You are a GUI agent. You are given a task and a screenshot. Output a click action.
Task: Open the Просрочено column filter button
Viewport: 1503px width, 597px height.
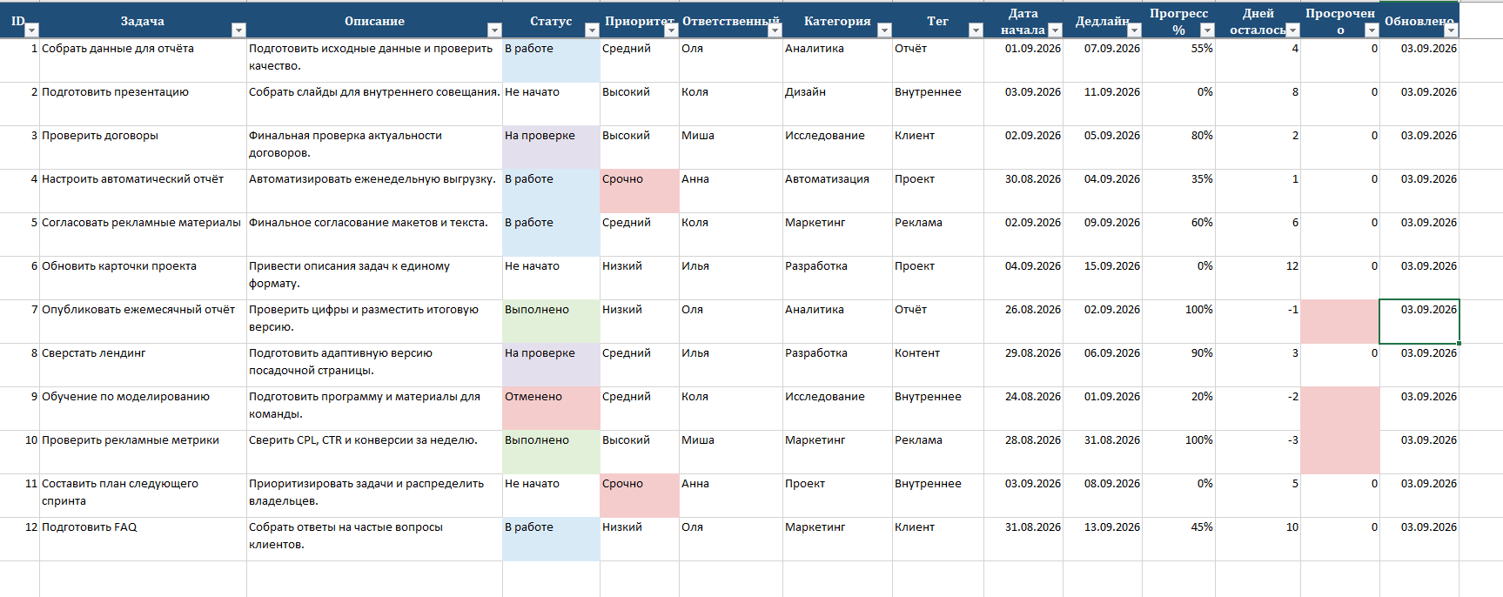click(1372, 30)
